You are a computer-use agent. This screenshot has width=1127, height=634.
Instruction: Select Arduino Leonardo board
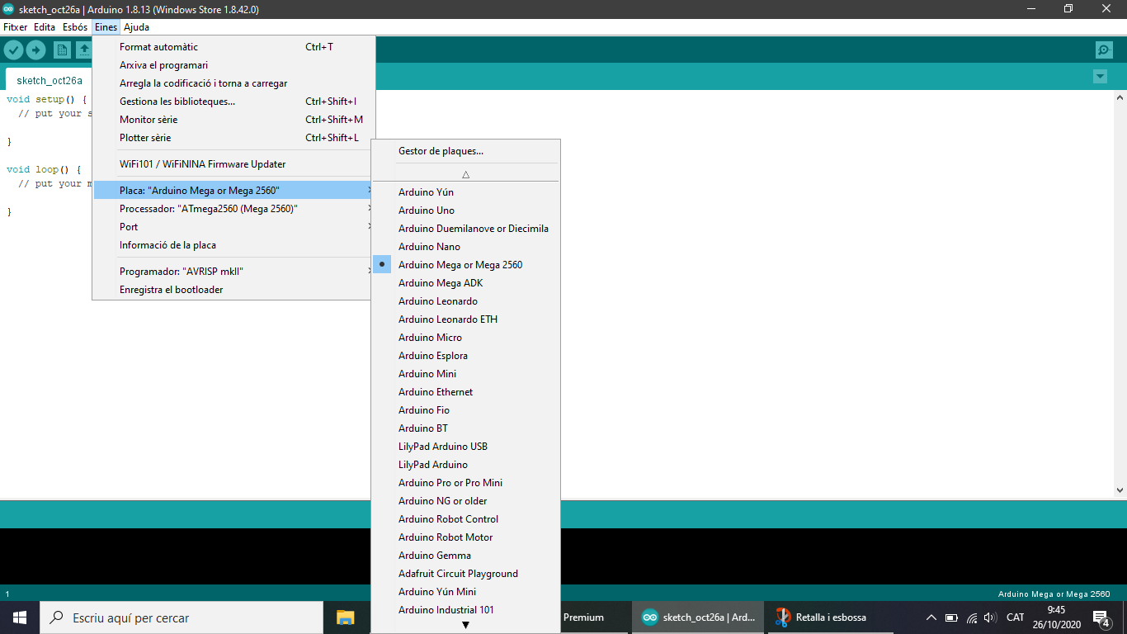465,301
